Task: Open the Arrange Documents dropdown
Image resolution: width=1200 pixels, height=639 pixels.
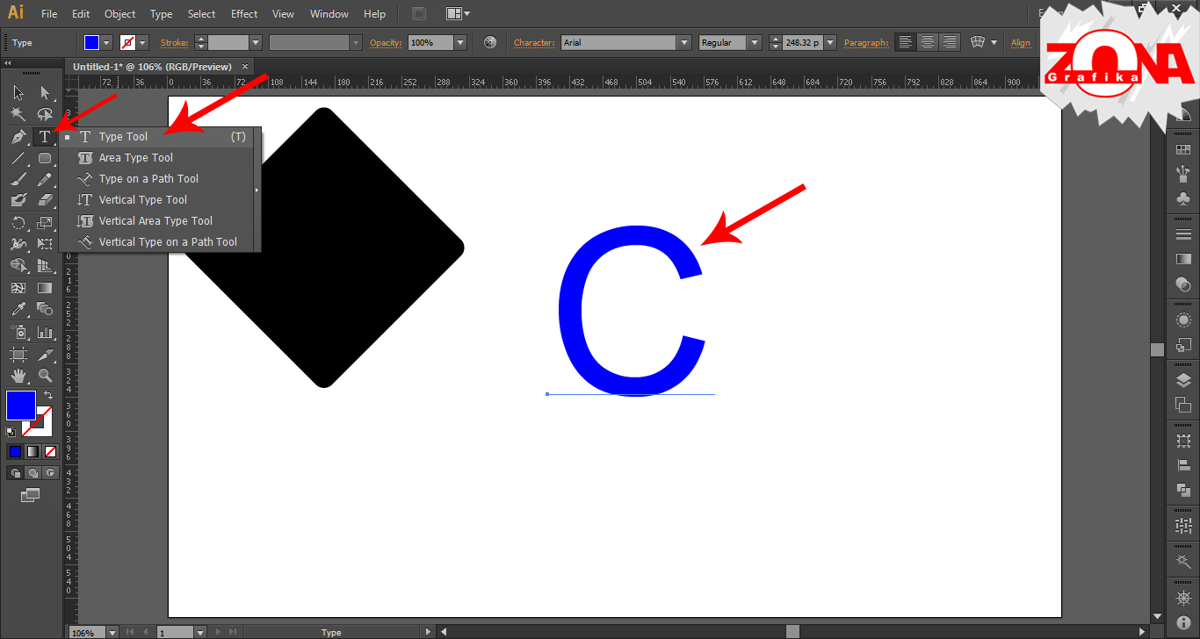Action: [x=458, y=14]
